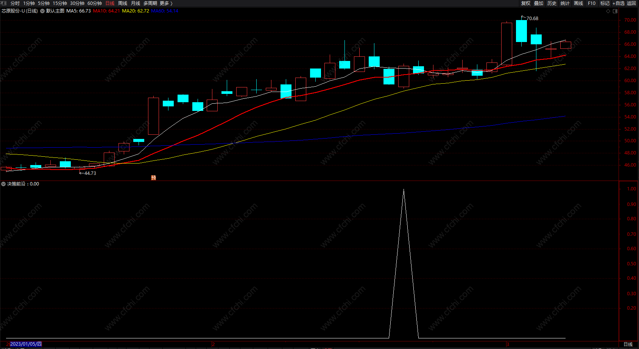Open the dropdown arrow beside 默认主图
The height and width of the screenshot is (349, 639).
(42, 11)
